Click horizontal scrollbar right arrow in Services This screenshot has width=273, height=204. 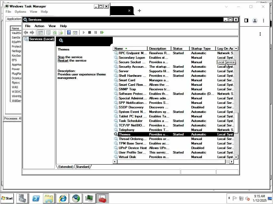click(x=231, y=161)
